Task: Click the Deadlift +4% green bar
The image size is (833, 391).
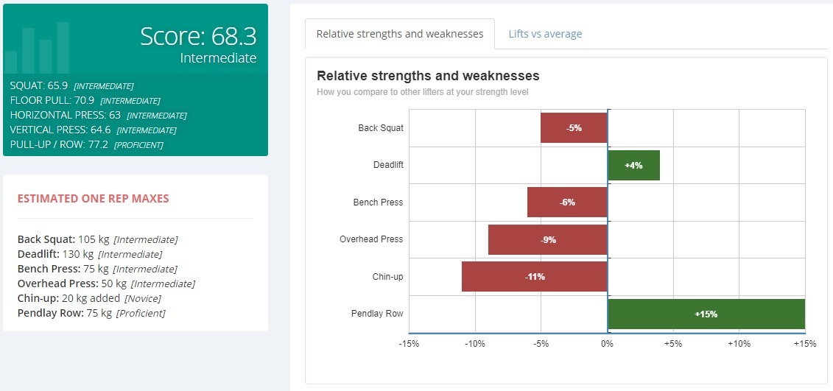Action: (633, 165)
